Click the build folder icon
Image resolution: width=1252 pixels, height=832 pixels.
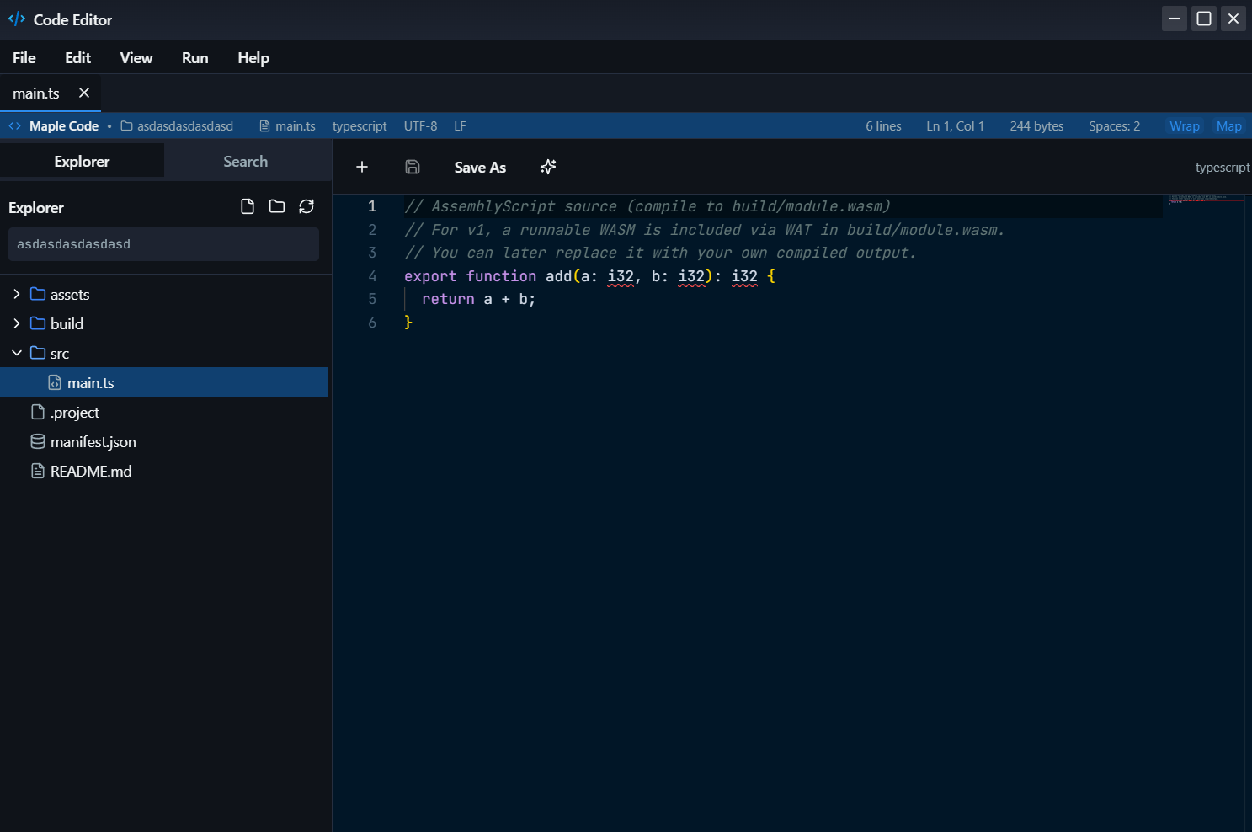click(x=38, y=323)
